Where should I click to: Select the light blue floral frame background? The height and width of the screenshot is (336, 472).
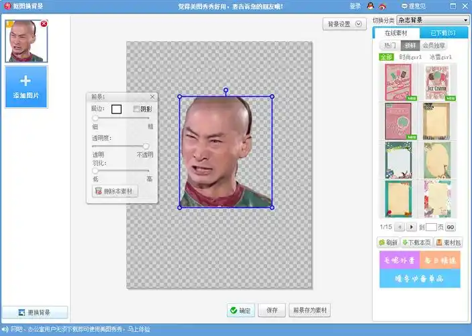click(x=399, y=161)
